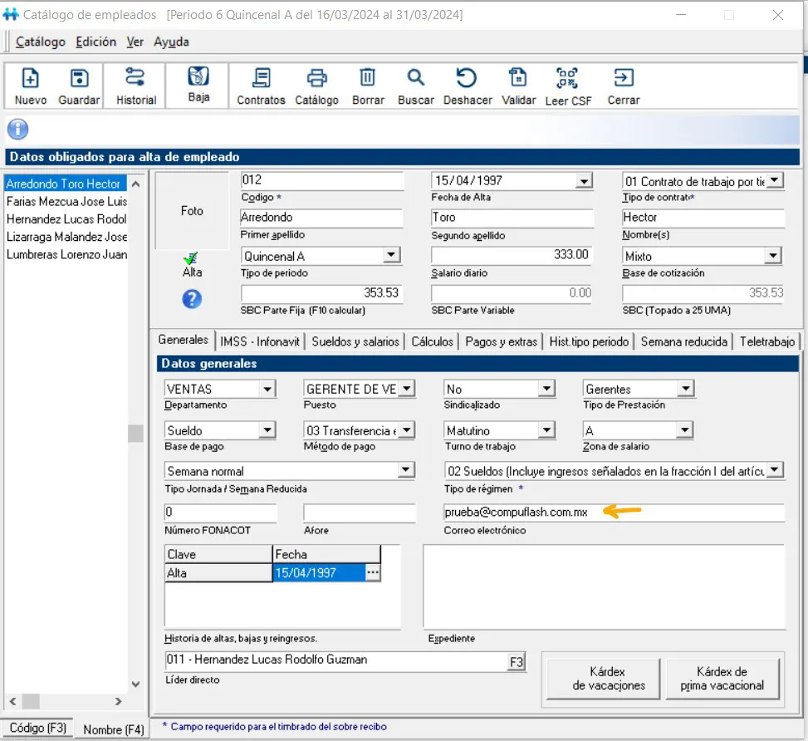Open the Tipo de periodo dropdown

[x=389, y=256]
